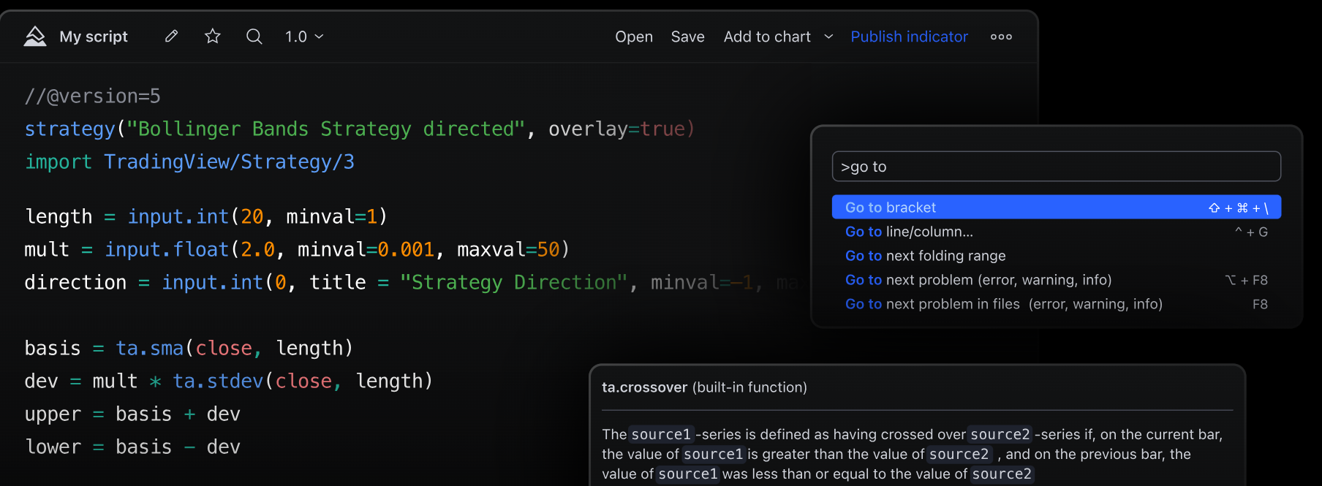Open search with the magnifier icon
Image resolution: width=1322 pixels, height=486 pixels.
click(x=254, y=37)
